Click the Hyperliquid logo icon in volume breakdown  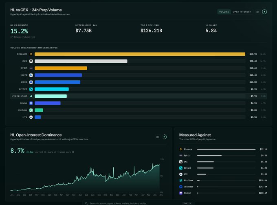click(x=31, y=96)
